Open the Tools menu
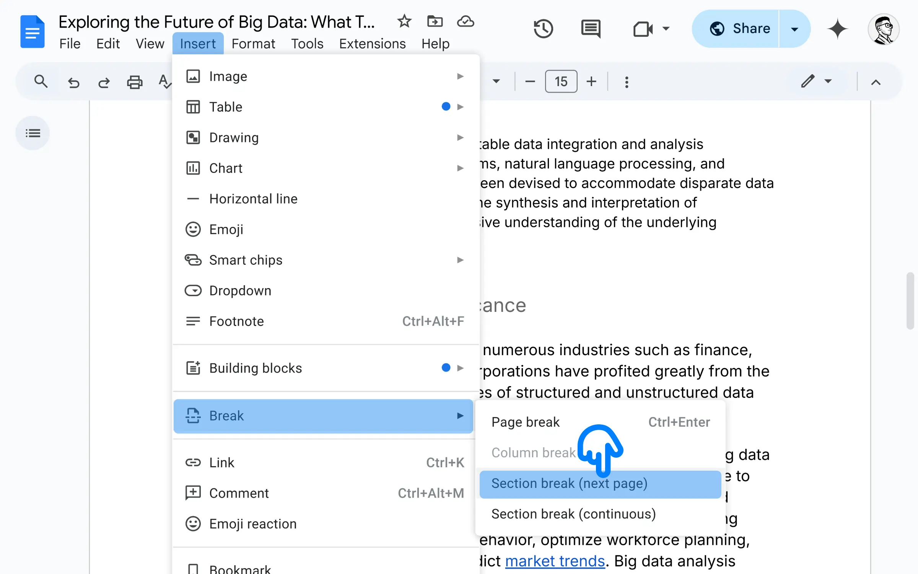Viewport: 918px width, 574px height. 307,44
